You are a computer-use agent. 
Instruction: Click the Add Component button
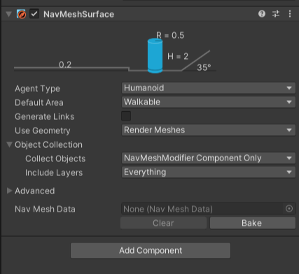point(151,250)
